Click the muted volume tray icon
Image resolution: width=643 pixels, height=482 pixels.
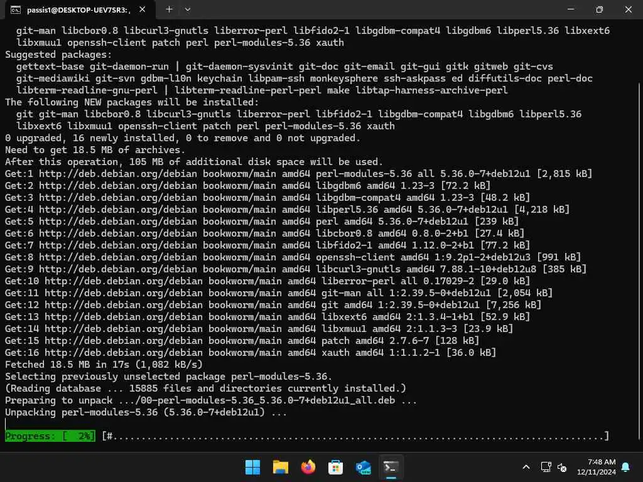(x=562, y=467)
